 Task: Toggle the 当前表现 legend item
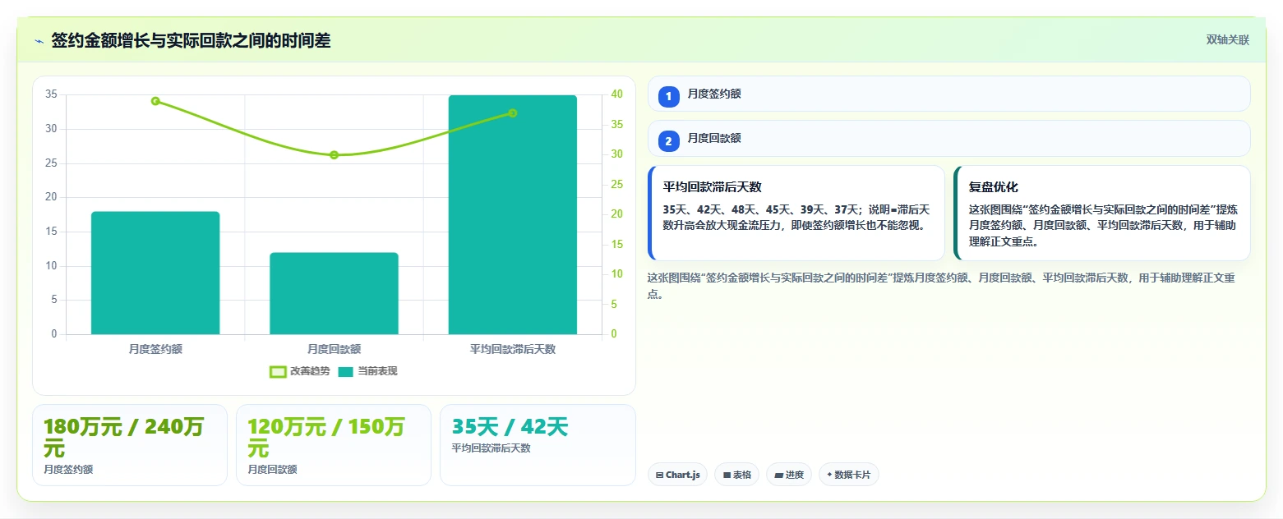click(x=367, y=371)
